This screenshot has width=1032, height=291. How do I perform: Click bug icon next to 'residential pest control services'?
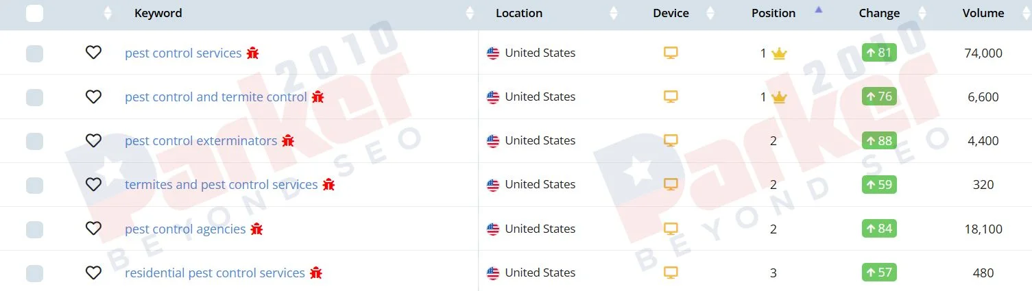click(316, 273)
